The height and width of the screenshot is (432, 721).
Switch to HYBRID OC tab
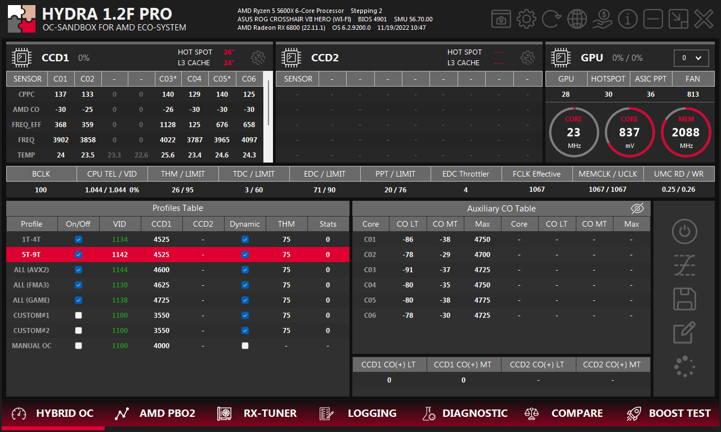[52, 413]
